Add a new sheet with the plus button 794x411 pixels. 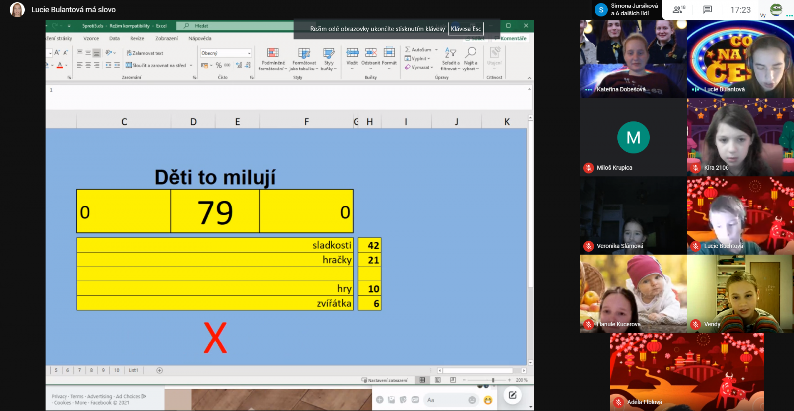tap(160, 370)
